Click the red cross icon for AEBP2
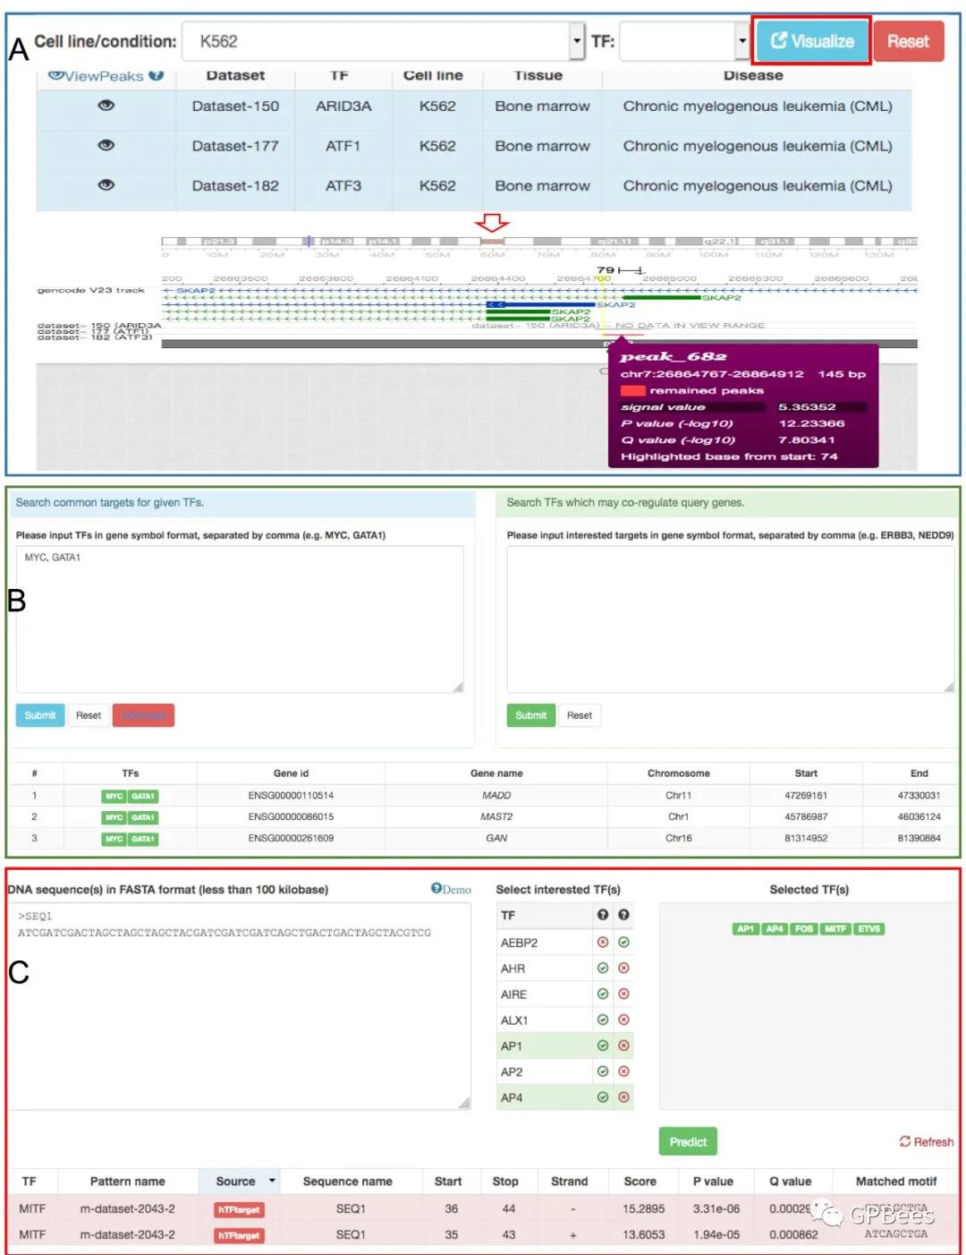Screen dimensions: 966x1255 603,943
